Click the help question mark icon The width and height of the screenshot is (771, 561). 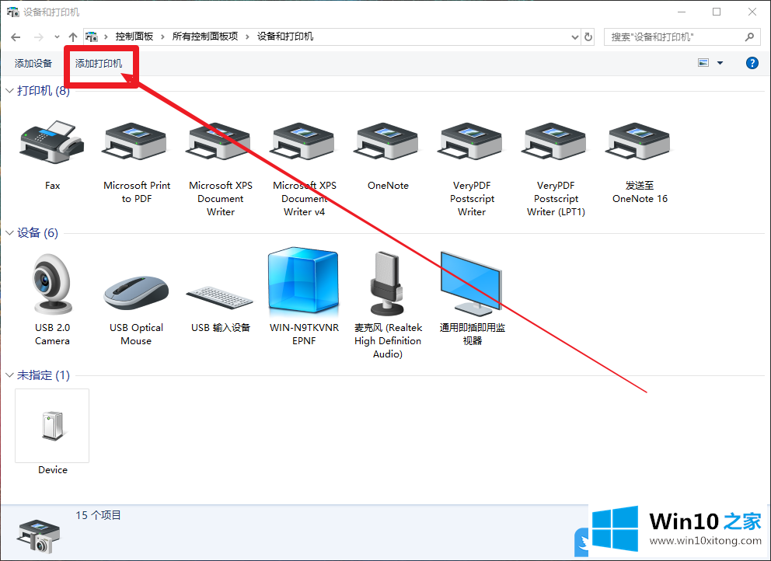coord(752,63)
